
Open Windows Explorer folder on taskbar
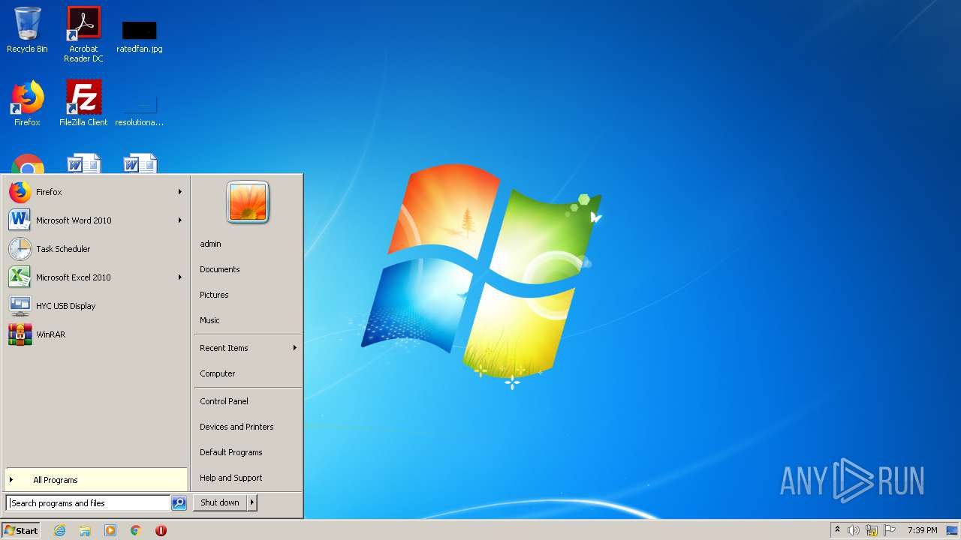pyautogui.click(x=85, y=530)
